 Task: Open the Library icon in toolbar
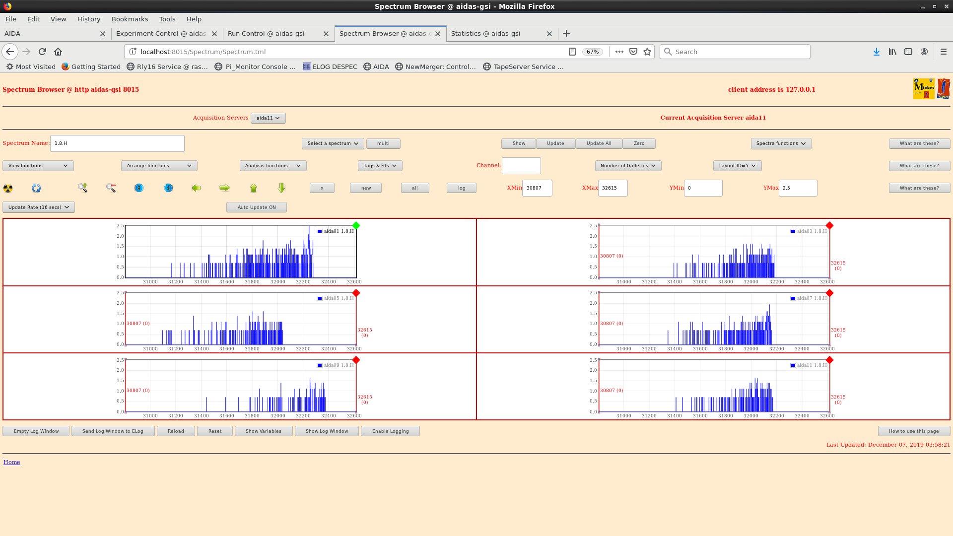(892, 52)
